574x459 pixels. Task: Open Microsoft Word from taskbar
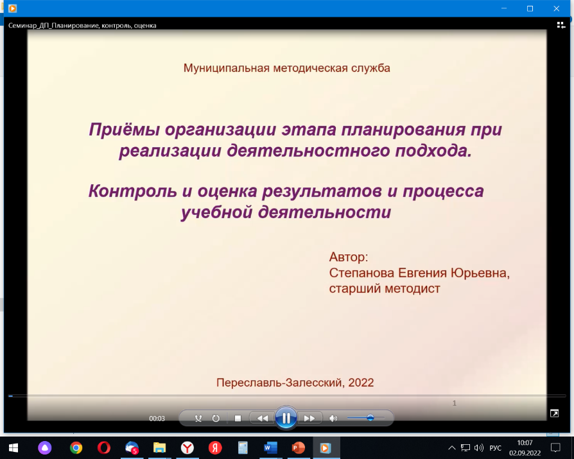(270, 447)
